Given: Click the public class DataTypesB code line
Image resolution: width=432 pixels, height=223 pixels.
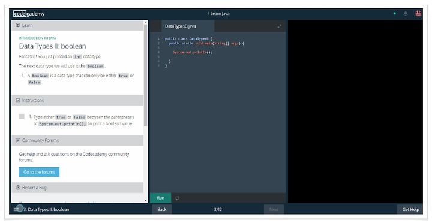Looking at the screenshot, I should click(x=188, y=39).
